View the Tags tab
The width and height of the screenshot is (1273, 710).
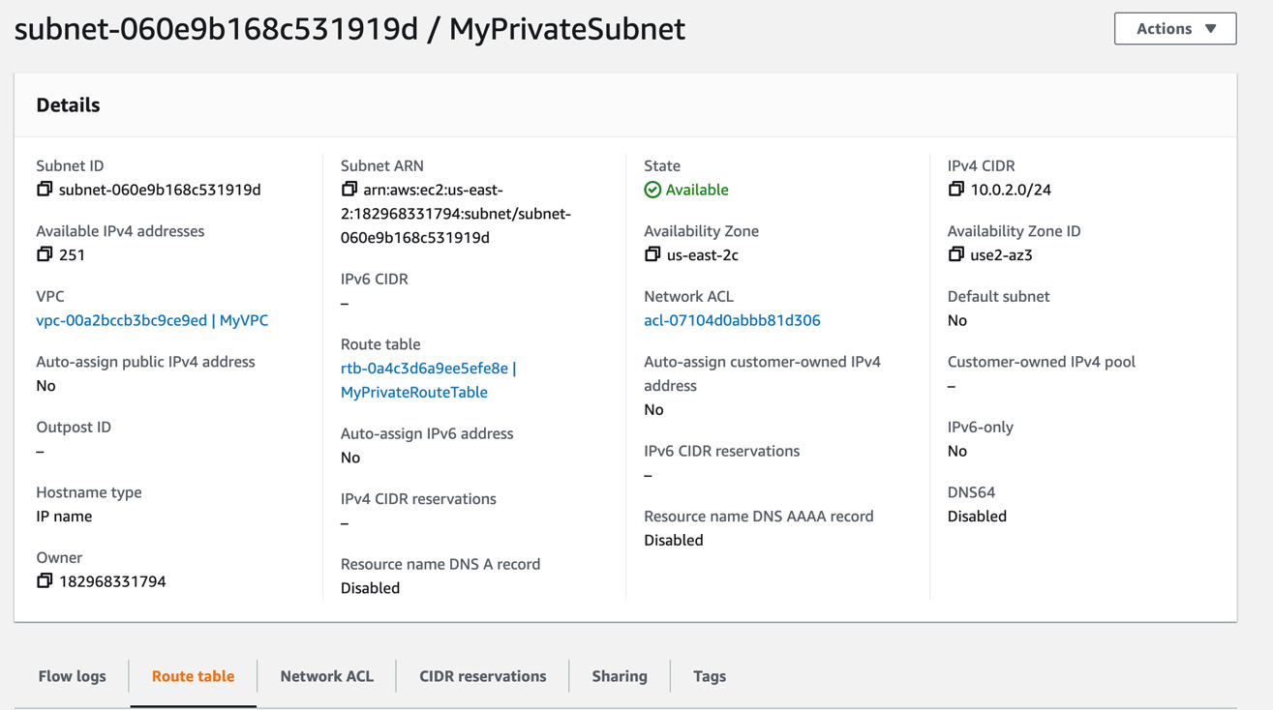(x=710, y=676)
